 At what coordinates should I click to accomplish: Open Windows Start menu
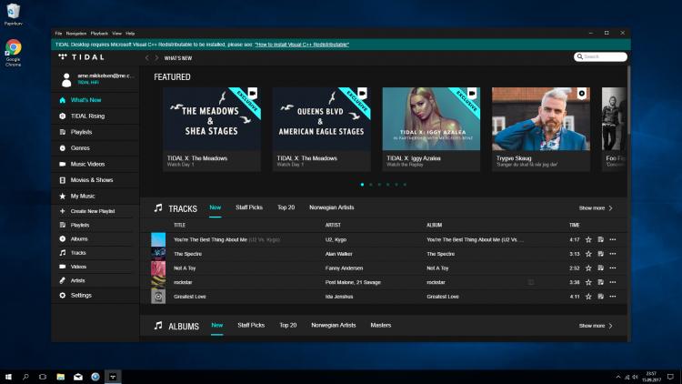click(8, 377)
